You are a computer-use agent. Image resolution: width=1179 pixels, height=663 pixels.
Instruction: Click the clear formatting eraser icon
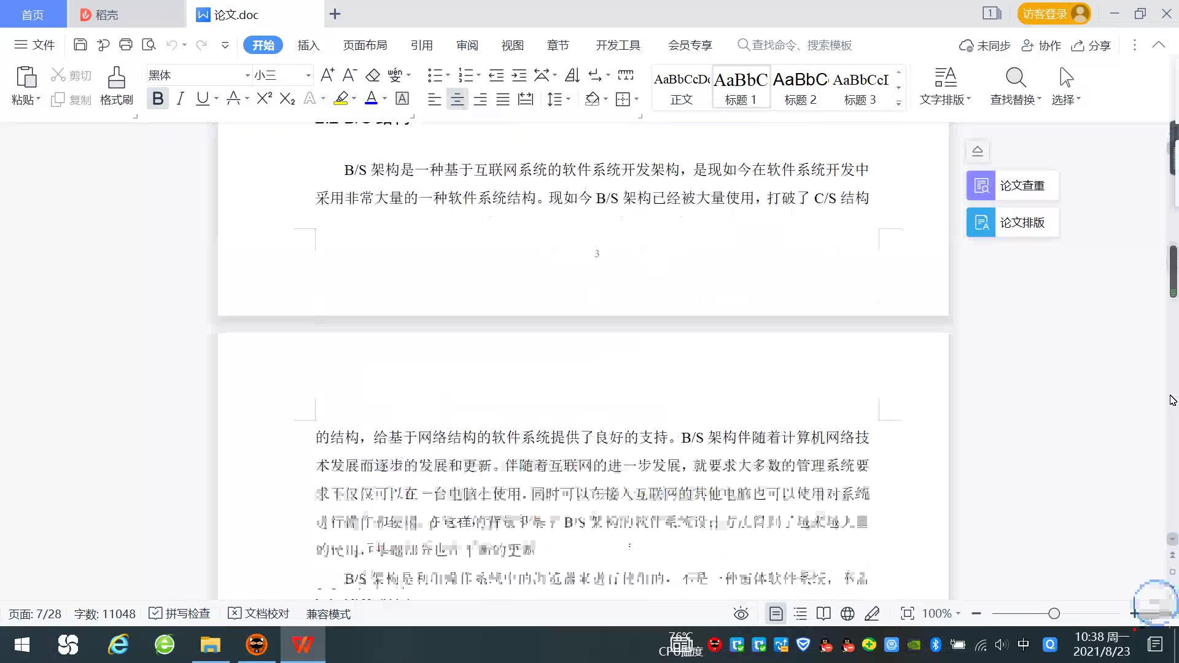[x=372, y=76]
